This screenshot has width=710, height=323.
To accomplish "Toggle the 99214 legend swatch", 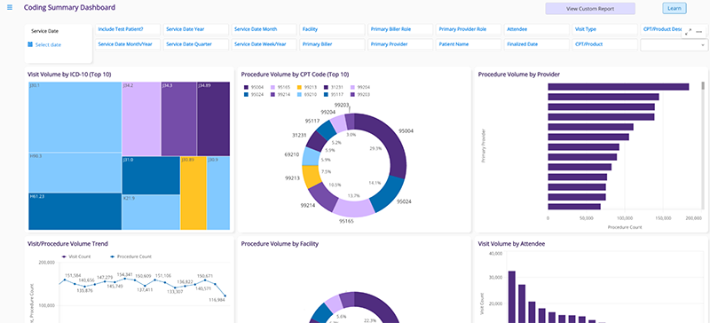I will click(272, 95).
